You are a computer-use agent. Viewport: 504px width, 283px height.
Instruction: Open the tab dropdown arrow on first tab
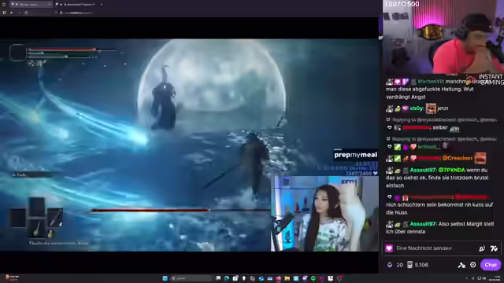(x=49, y=4)
